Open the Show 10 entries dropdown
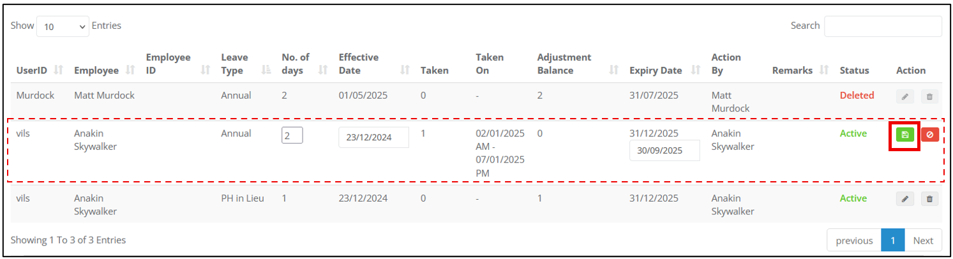This screenshot has height=259, width=953. click(63, 27)
